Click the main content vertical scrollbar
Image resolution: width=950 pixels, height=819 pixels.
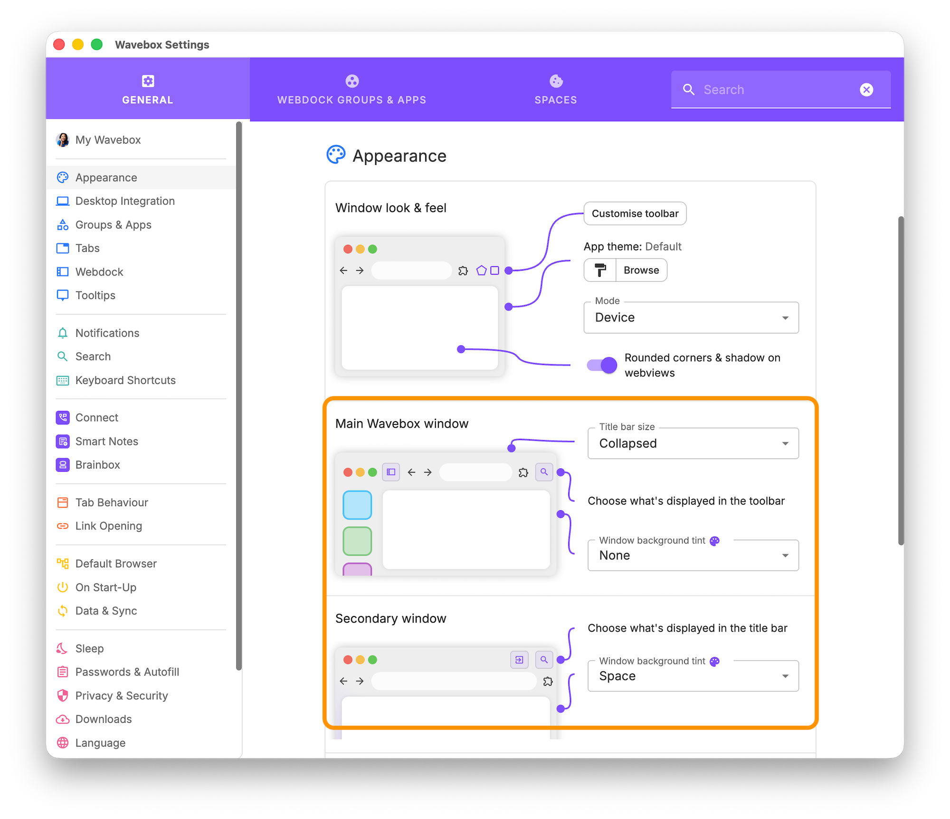(x=901, y=381)
